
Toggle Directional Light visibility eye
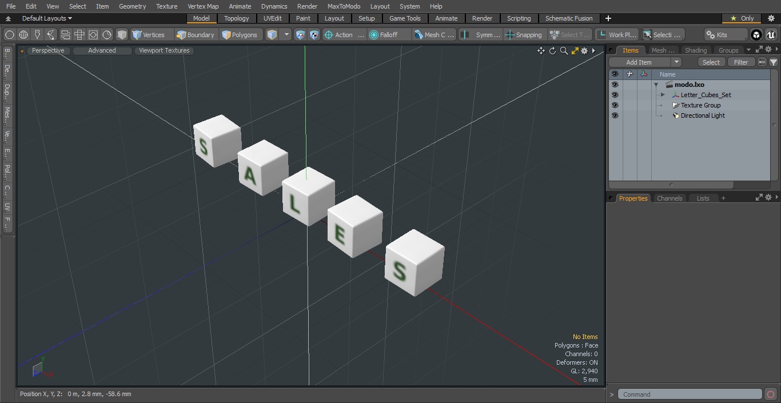click(615, 115)
